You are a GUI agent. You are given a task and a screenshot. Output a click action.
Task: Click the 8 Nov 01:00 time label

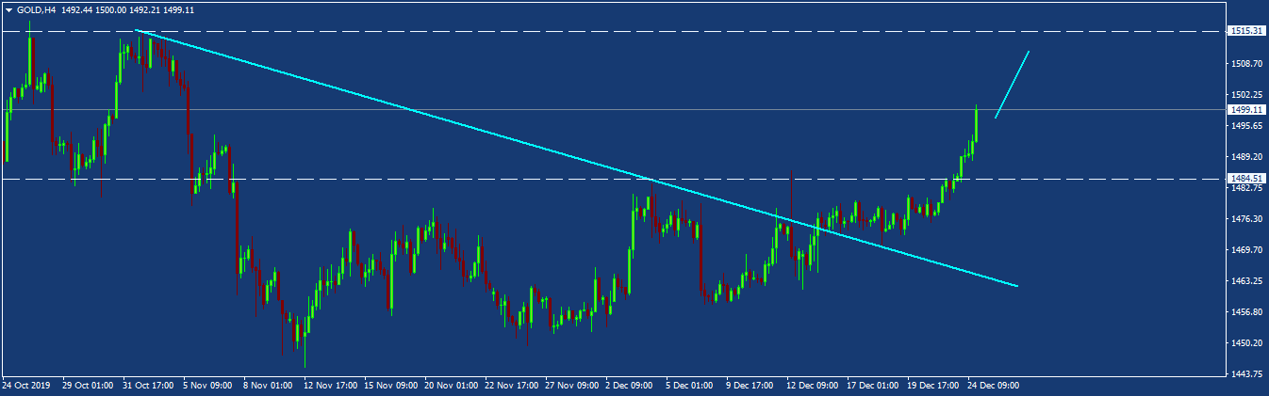click(269, 386)
